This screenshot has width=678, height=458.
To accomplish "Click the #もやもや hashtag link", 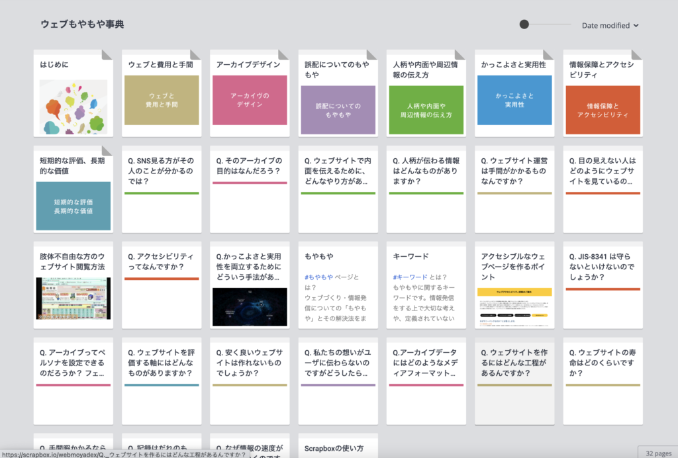I will pos(318,277).
